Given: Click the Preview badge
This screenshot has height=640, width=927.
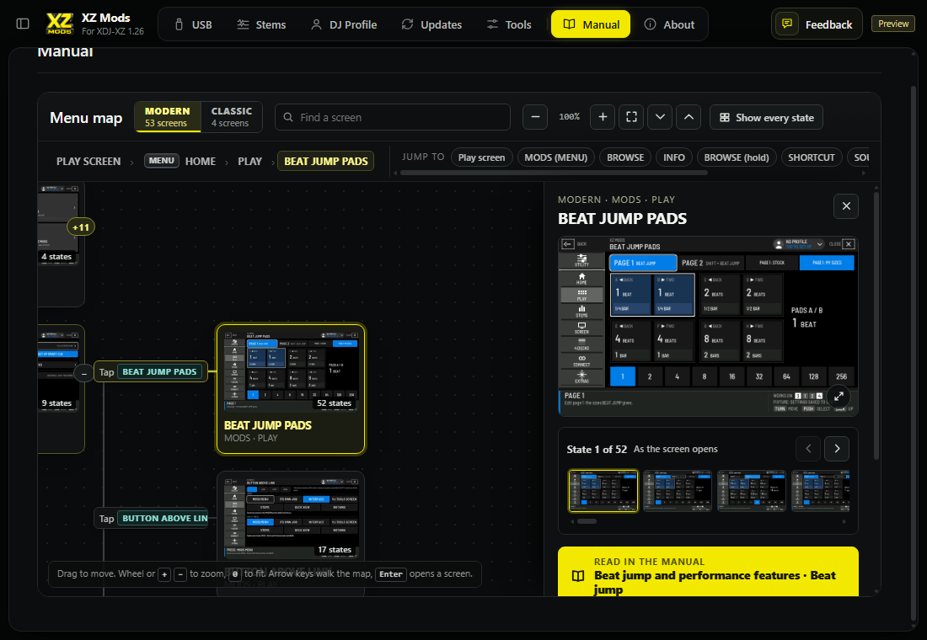Looking at the screenshot, I should pyautogui.click(x=892, y=24).
